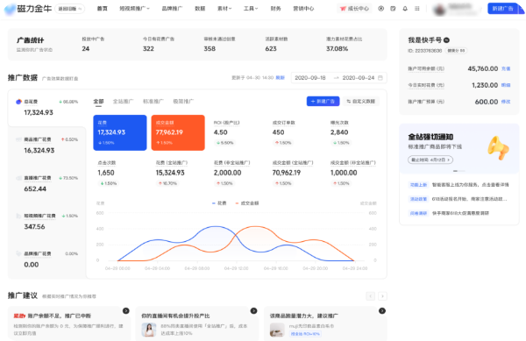
Task: Click the 明细 link next to 1,230.00
Action: [x=506, y=85]
